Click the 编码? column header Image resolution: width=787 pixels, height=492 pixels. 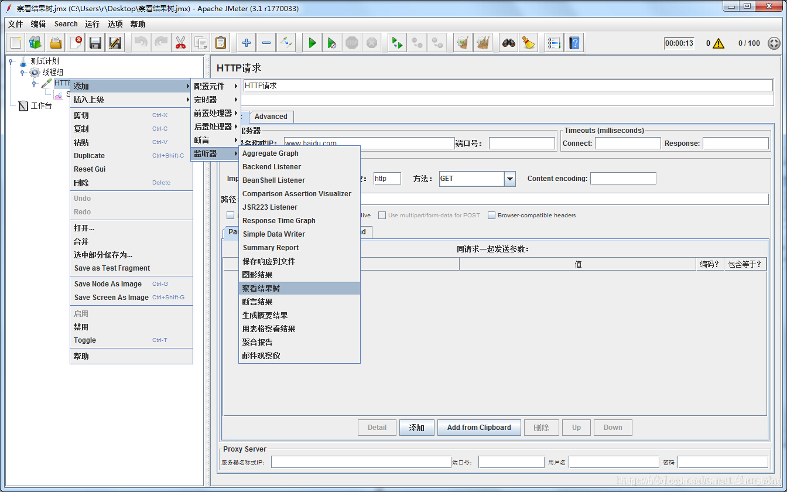click(x=710, y=264)
